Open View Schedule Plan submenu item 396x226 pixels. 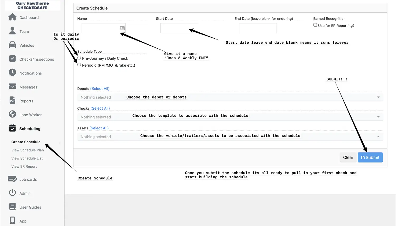(27, 150)
